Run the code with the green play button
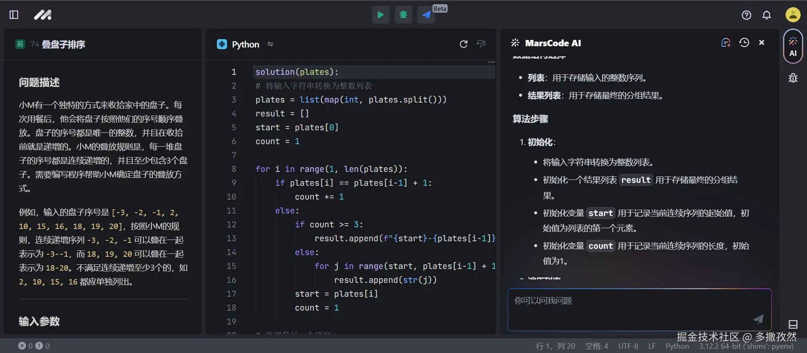807x353 pixels. click(x=380, y=15)
